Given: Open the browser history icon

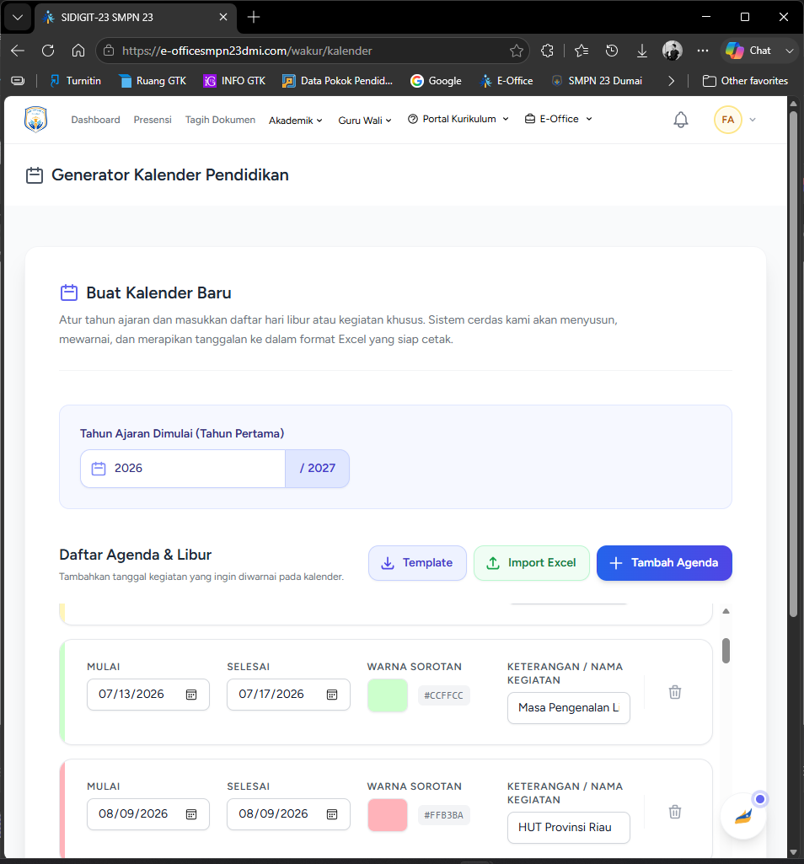Looking at the screenshot, I should tap(612, 51).
